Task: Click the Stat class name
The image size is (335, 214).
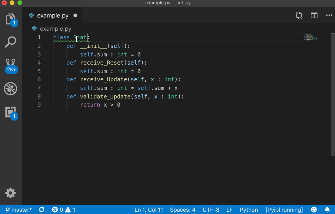Action: pos(80,37)
